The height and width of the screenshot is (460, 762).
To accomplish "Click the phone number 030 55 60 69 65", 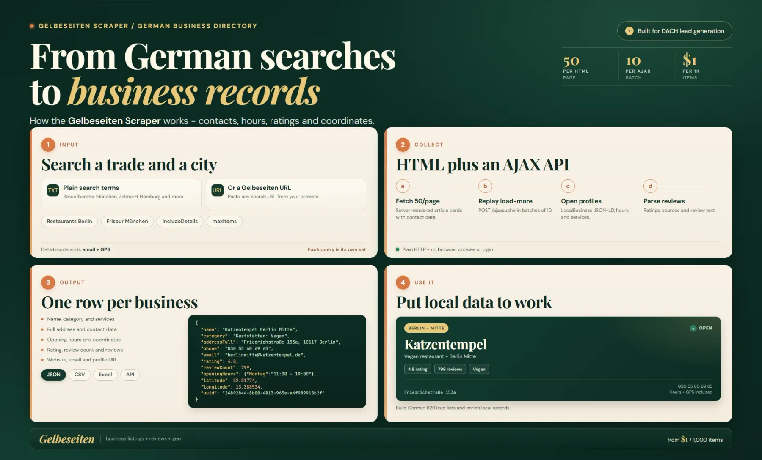I will click(695, 386).
